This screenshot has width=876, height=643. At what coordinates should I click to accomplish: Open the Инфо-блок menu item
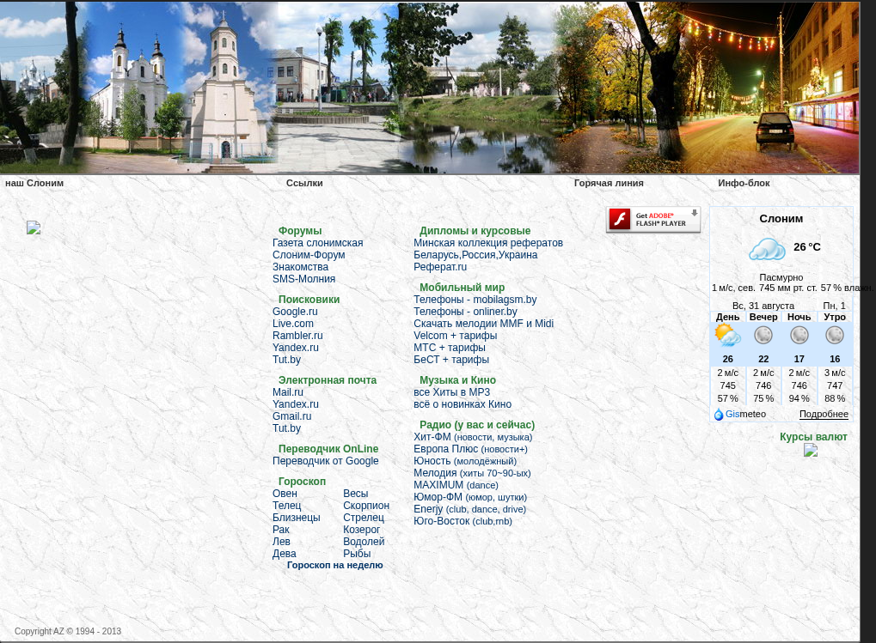[x=744, y=183]
